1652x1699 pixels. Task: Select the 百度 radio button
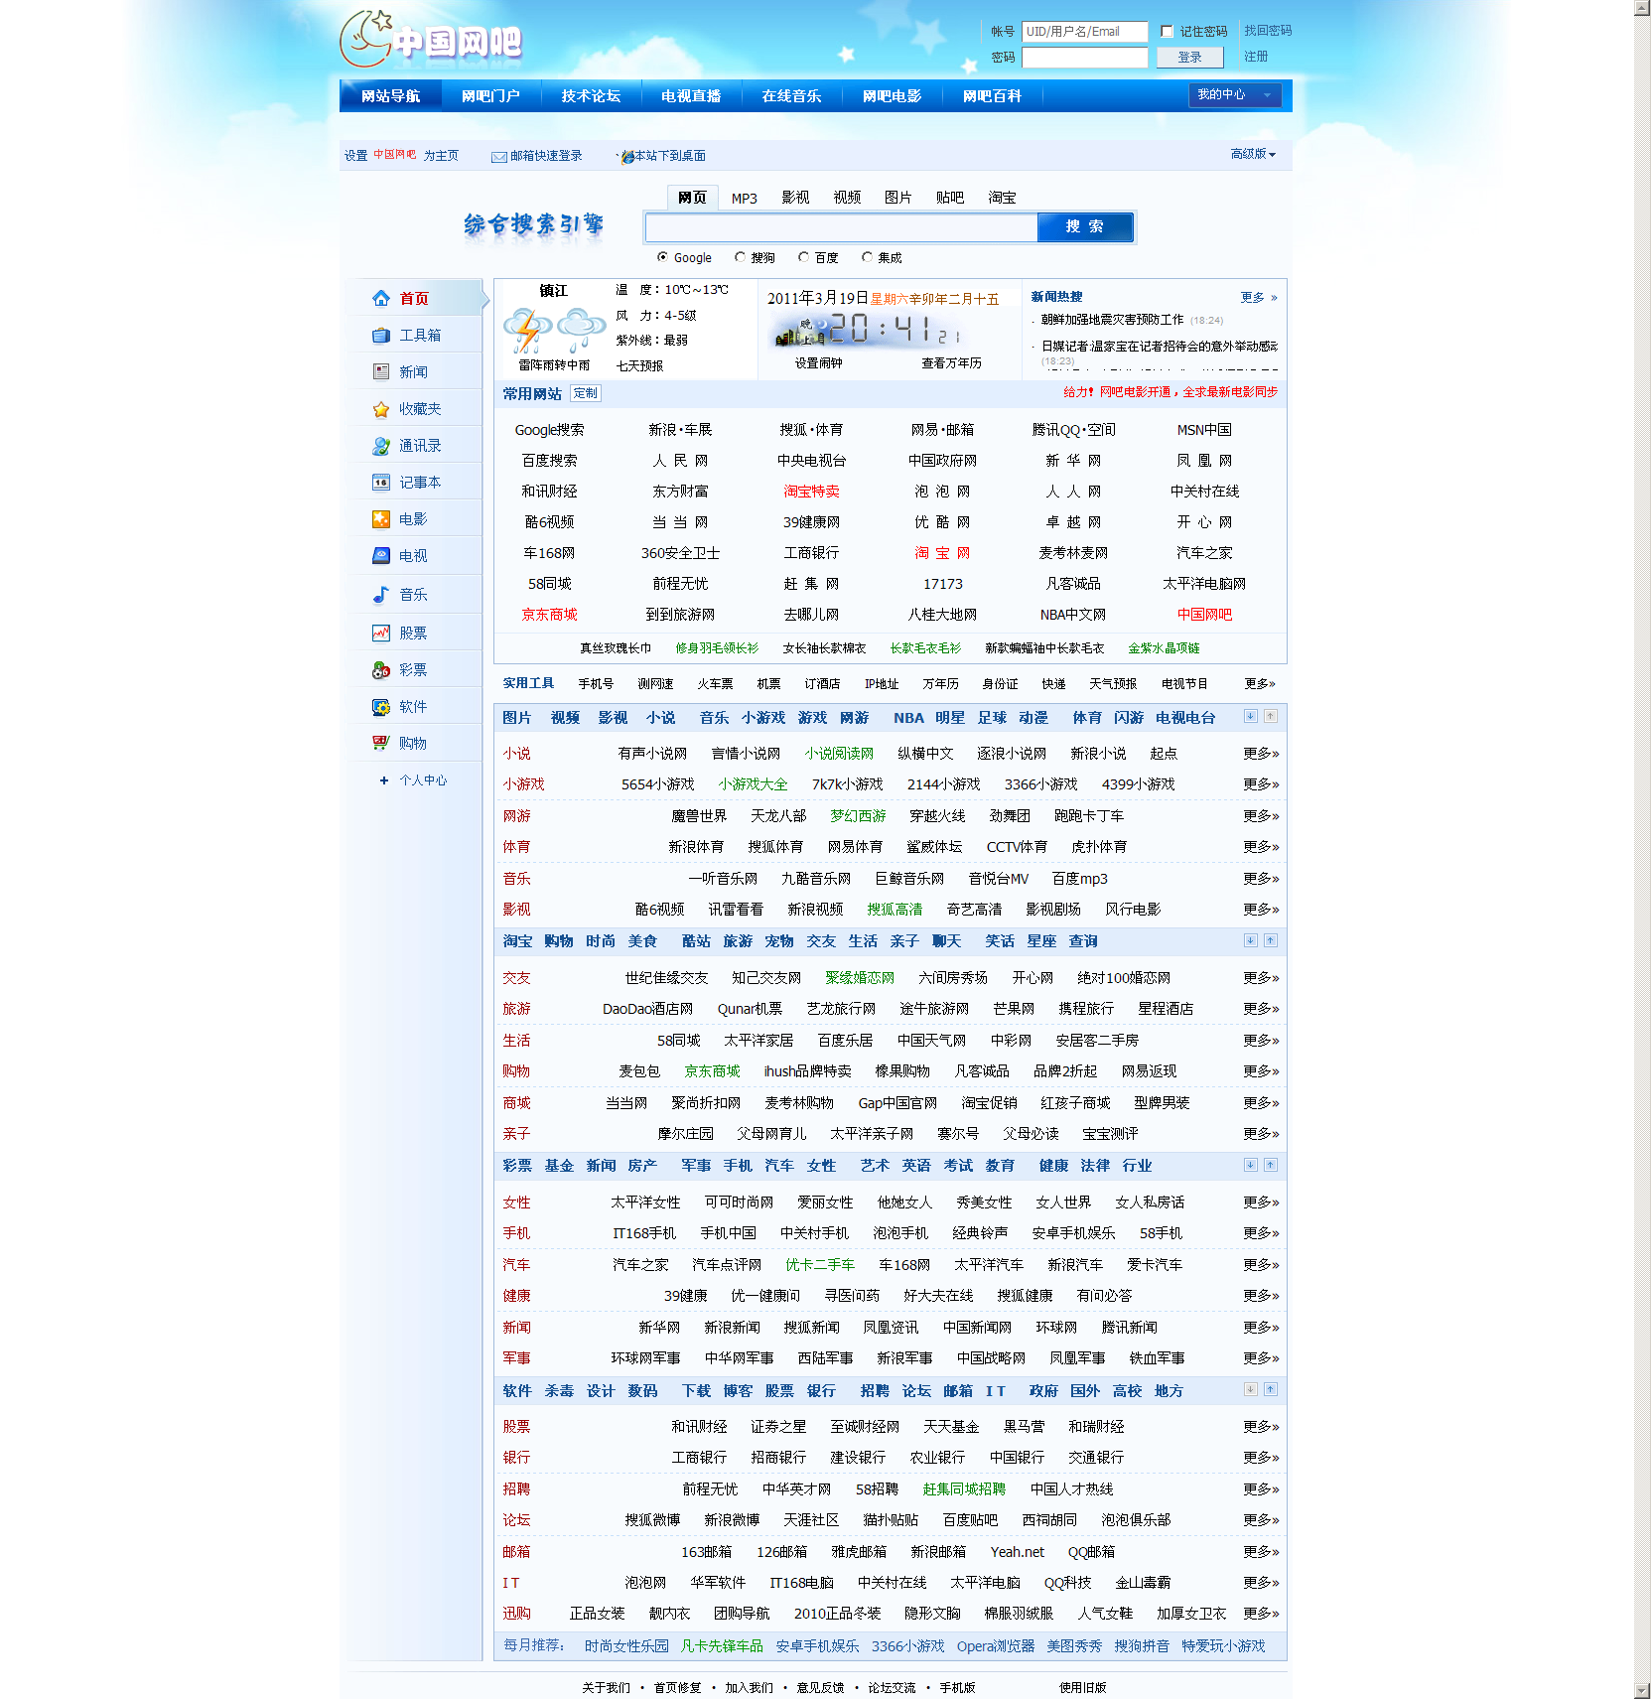803,257
